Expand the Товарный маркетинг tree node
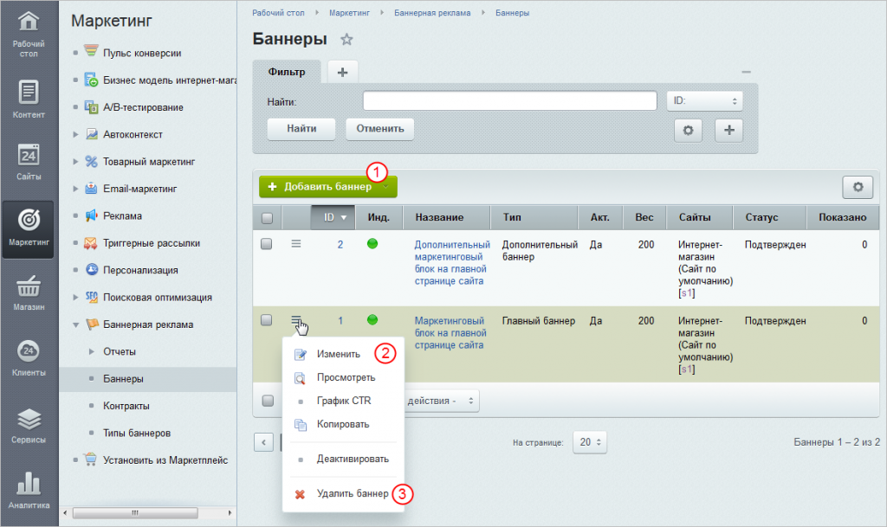Viewport: 887px width, 527px height. coord(76,162)
